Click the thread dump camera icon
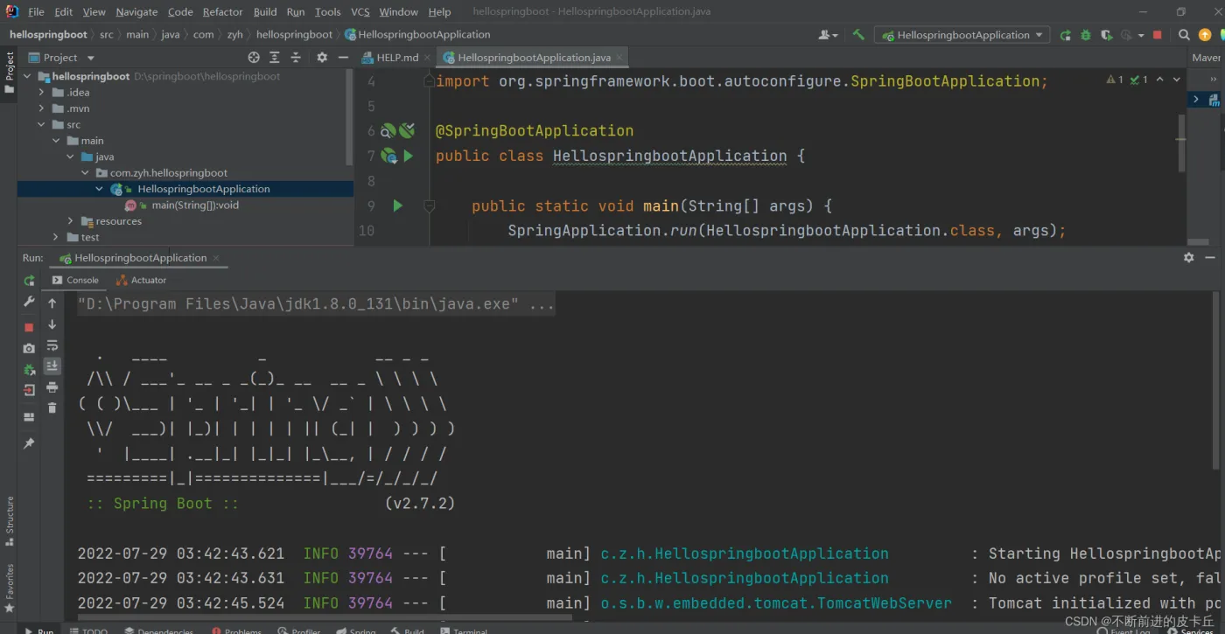This screenshot has width=1225, height=634. coord(29,348)
